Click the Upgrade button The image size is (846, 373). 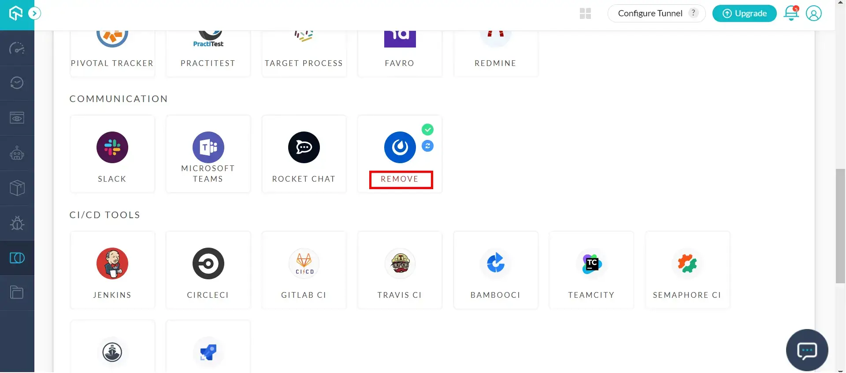coord(744,14)
